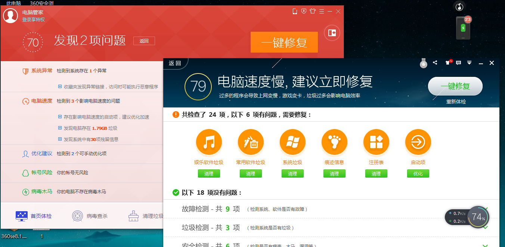Click 返回 in the 360 window corner
This screenshot has width=505, height=247.
pos(175,63)
